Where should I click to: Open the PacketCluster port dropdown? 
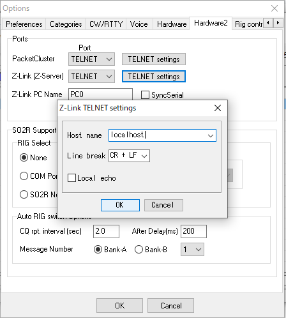(91, 59)
